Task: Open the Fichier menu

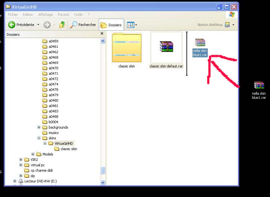Action: [13, 15]
